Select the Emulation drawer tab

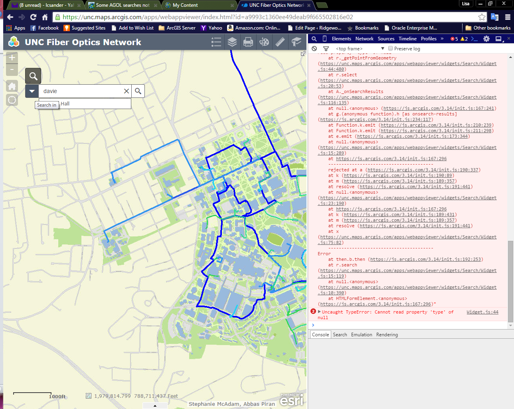pos(362,335)
